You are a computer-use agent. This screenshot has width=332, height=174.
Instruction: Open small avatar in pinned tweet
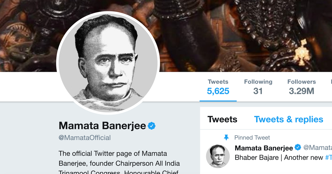[x=218, y=156]
